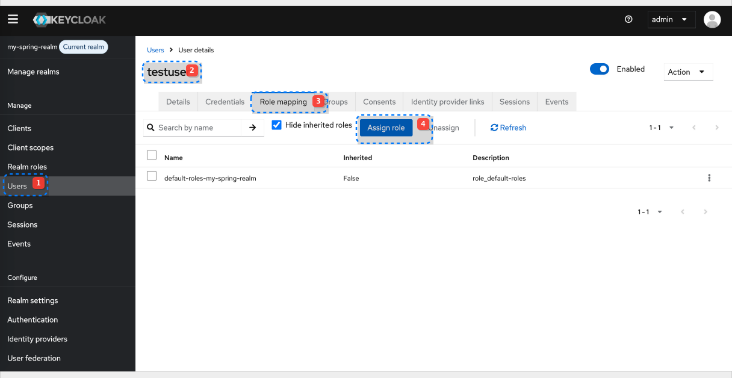Open the Users breadcrumb link
Image resolution: width=732 pixels, height=378 pixels.
[x=155, y=50]
